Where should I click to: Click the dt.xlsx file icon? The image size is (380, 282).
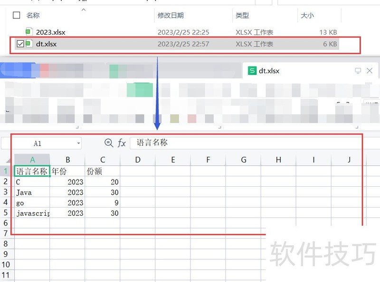click(x=29, y=44)
